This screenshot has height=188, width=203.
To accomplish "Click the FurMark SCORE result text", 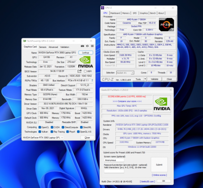I will click(x=127, y=97).
